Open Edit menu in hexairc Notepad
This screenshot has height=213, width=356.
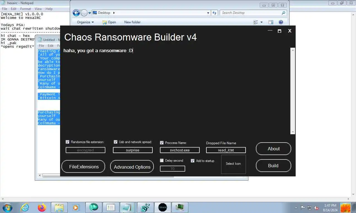14,9
